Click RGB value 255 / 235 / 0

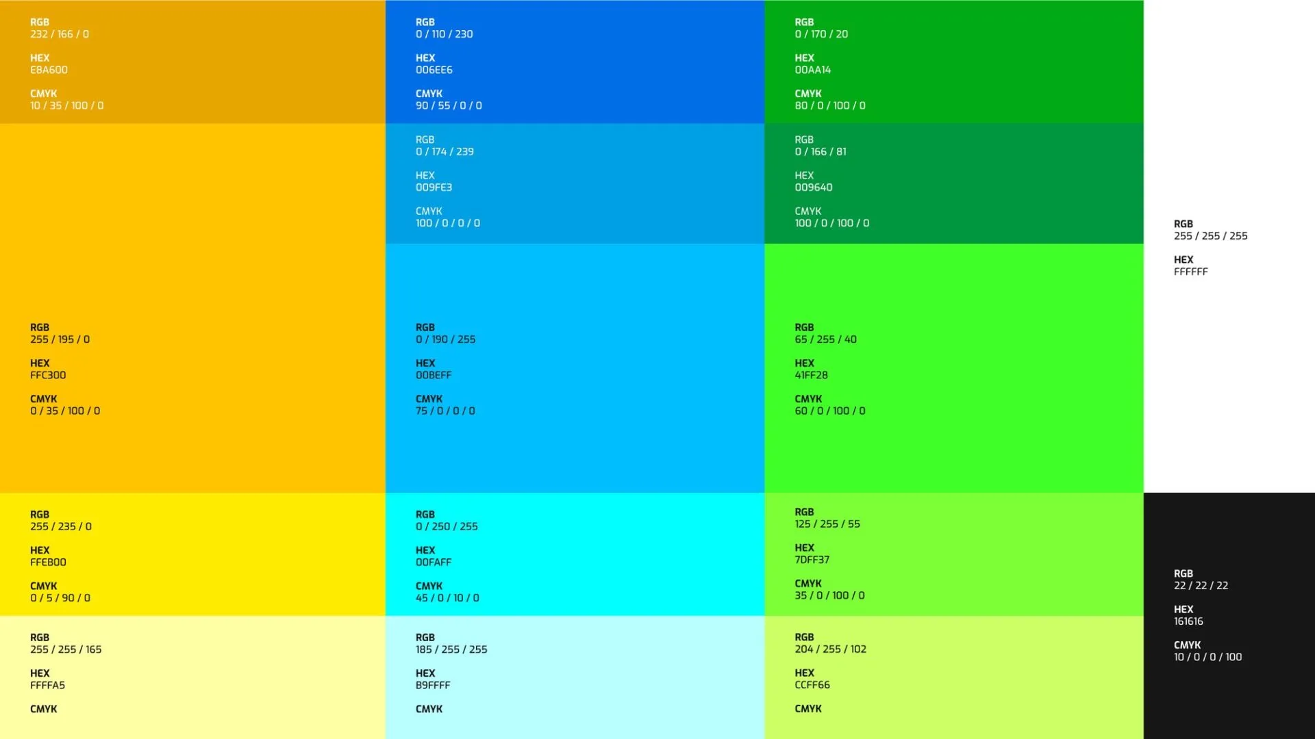pyautogui.click(x=61, y=527)
